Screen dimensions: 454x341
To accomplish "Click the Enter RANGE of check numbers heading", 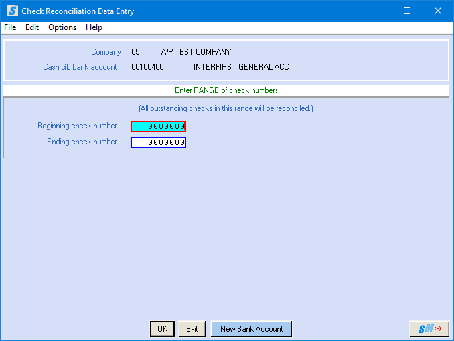I will [x=226, y=90].
